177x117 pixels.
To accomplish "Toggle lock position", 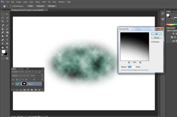I will tap(23, 80).
